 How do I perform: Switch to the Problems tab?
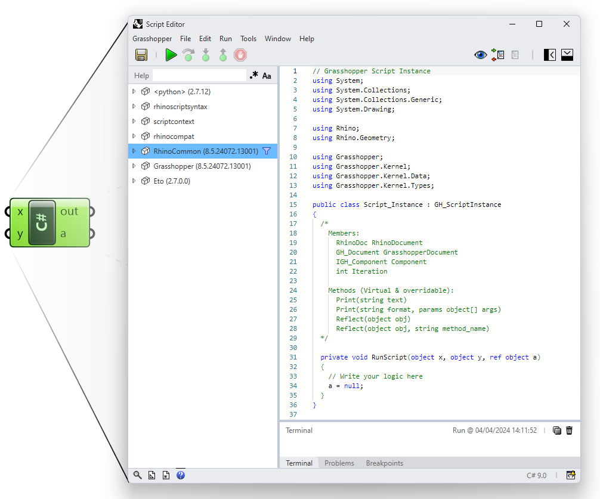(x=339, y=463)
